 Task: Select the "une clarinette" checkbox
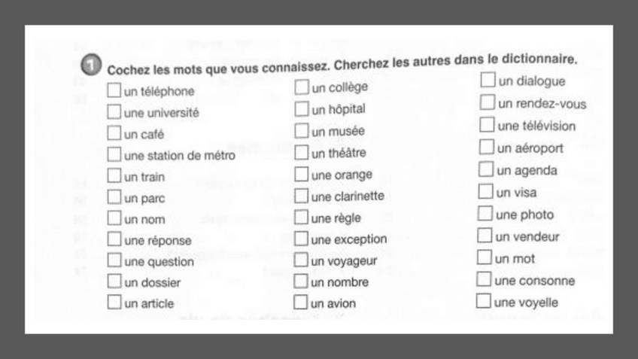301,196
